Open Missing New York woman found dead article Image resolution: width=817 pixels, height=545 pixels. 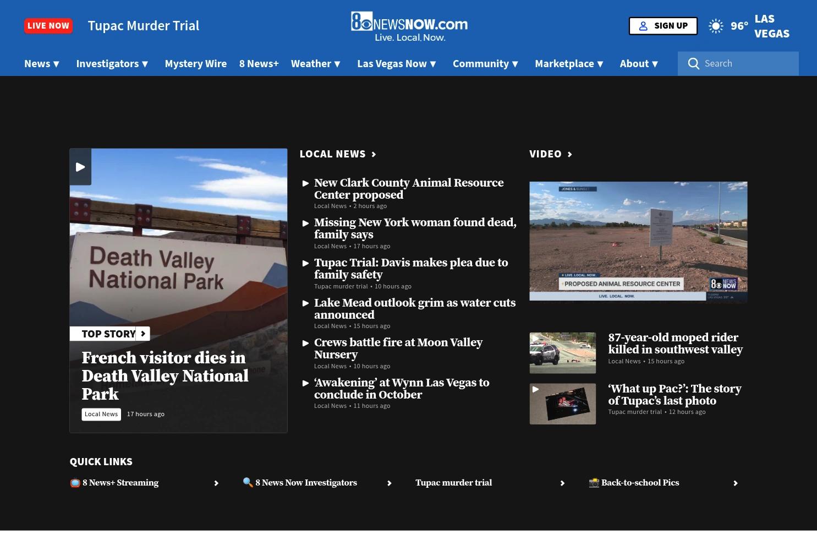415,228
